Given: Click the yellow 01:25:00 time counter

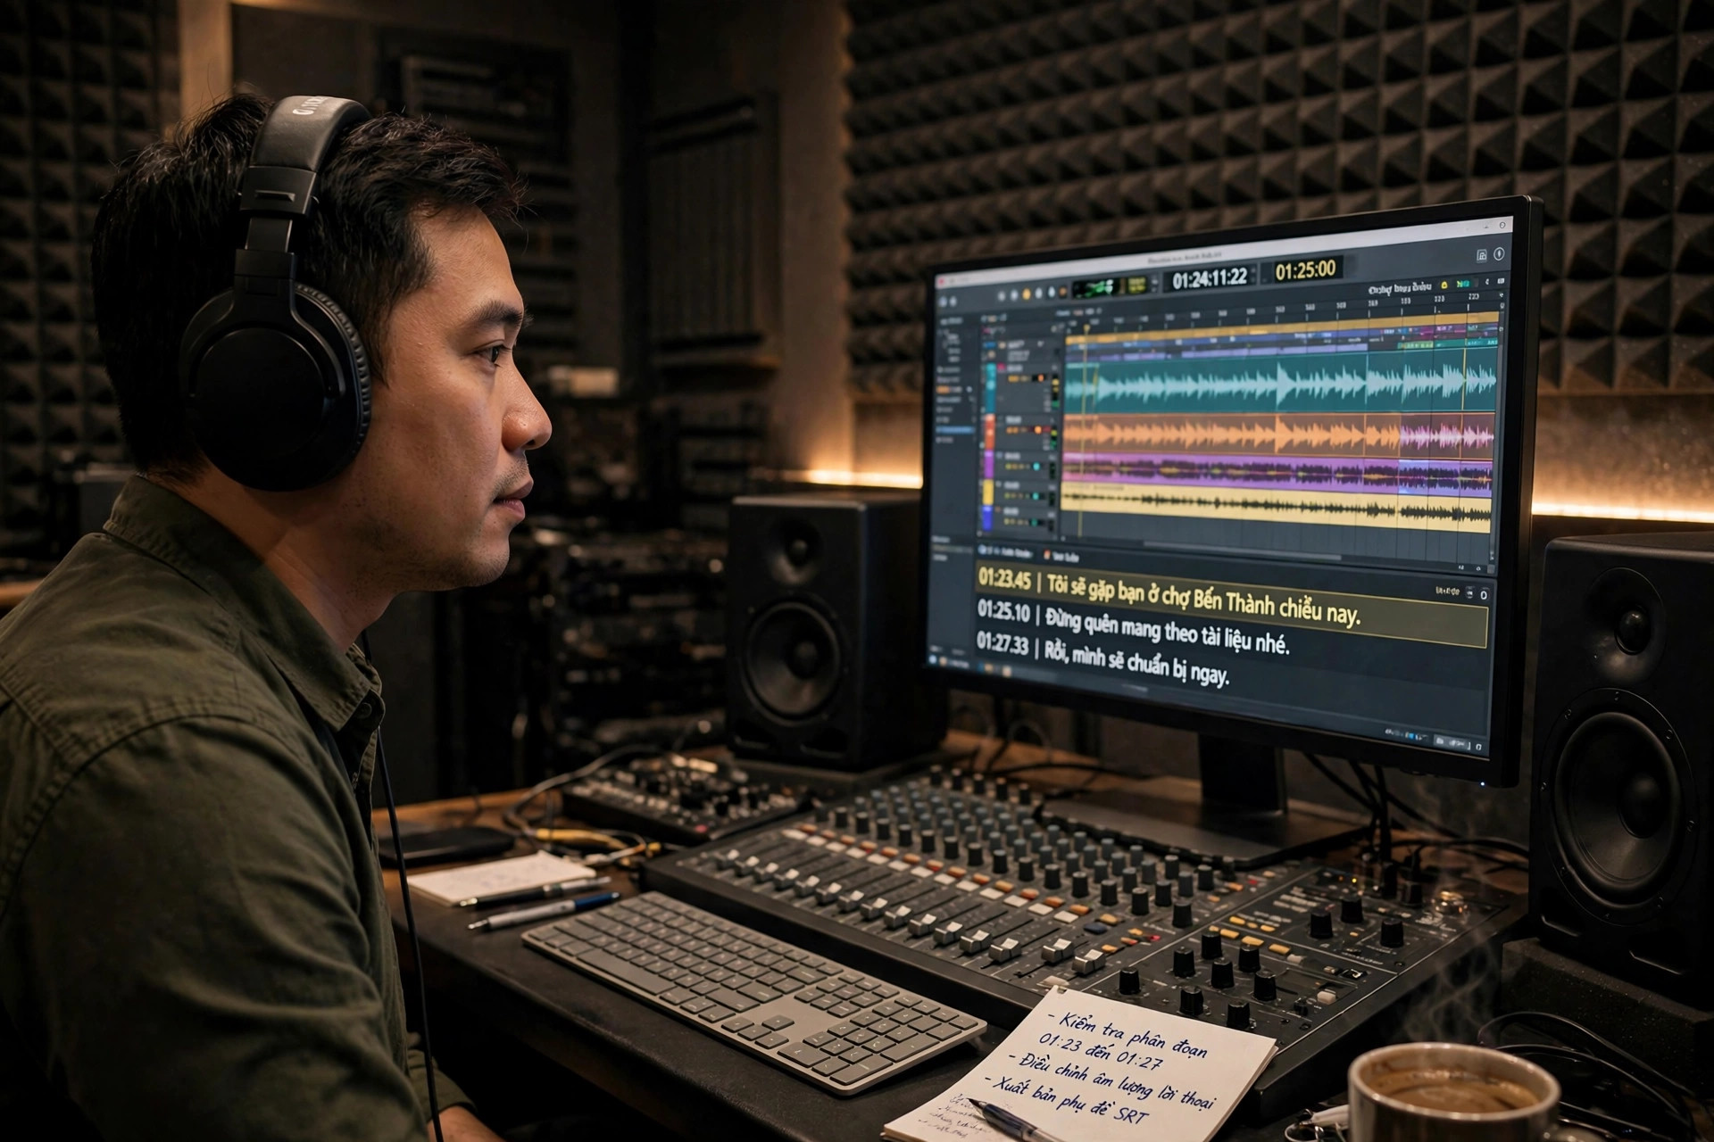Looking at the screenshot, I should pyautogui.click(x=1305, y=269).
